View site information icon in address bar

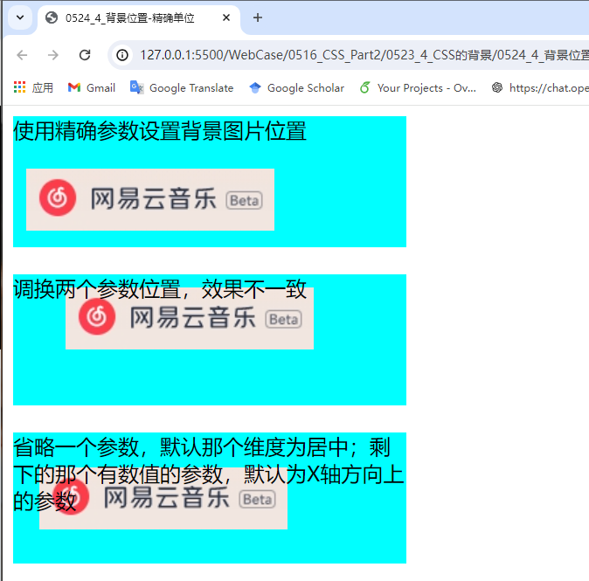click(x=122, y=55)
